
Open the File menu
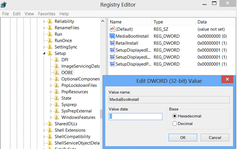(5, 14)
